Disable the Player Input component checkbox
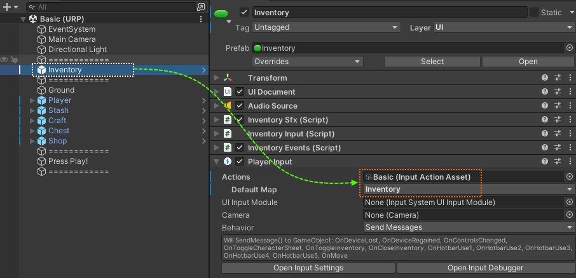Viewport: 576px width, 278px height. point(240,162)
